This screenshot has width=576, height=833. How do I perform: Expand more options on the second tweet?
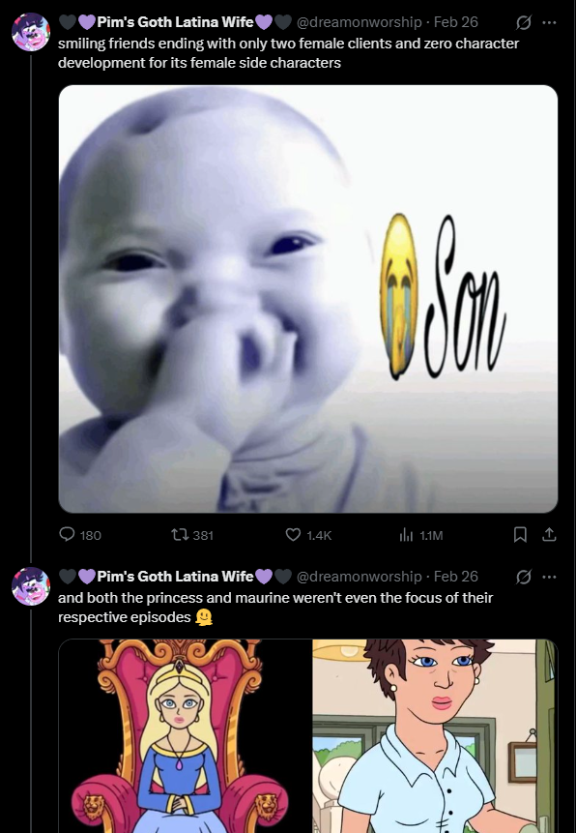click(549, 577)
